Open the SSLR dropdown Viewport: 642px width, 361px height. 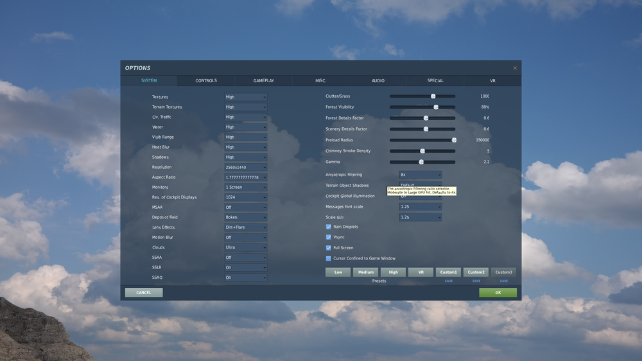tap(246, 268)
